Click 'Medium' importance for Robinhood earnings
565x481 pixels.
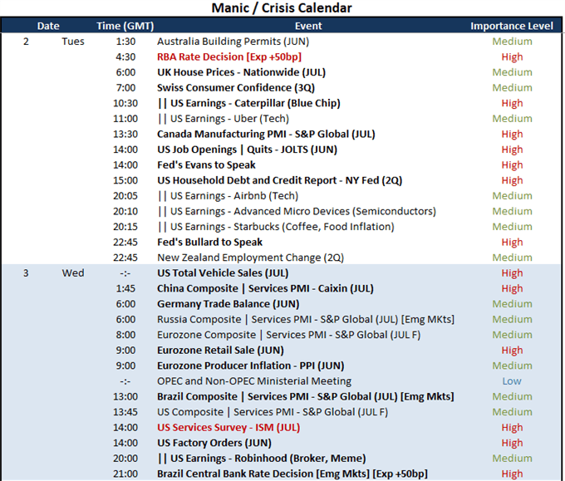click(512, 459)
